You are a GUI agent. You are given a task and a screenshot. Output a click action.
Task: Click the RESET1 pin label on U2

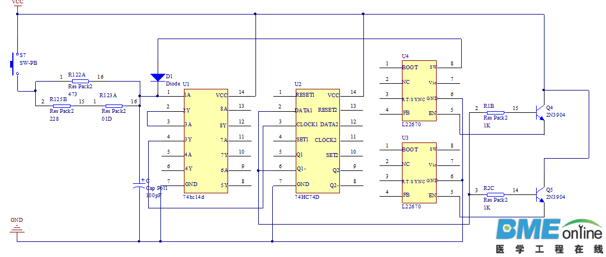click(305, 94)
